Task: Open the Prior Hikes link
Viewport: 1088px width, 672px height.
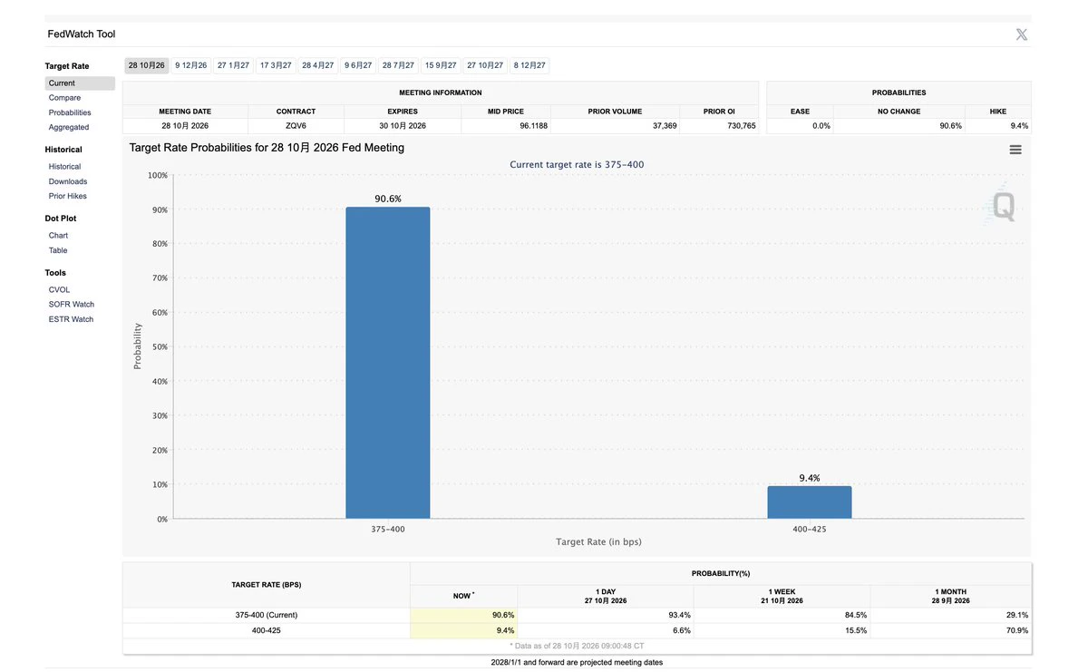Action: coord(68,196)
